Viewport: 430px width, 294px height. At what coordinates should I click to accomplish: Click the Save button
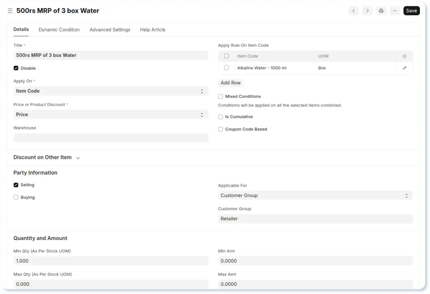(411, 11)
